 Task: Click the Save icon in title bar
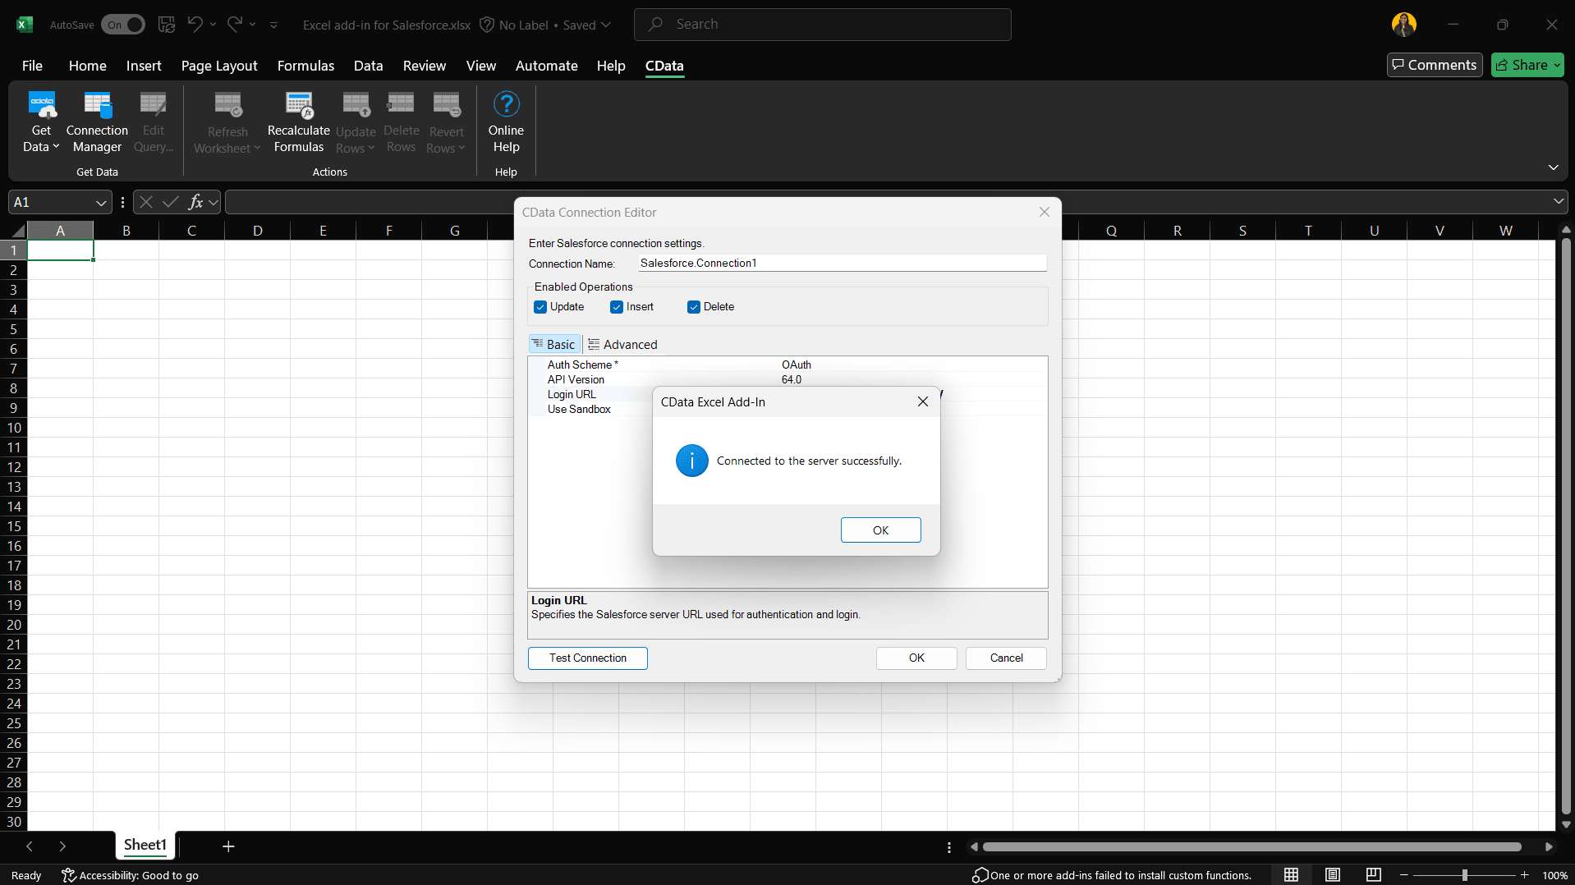[x=167, y=25]
